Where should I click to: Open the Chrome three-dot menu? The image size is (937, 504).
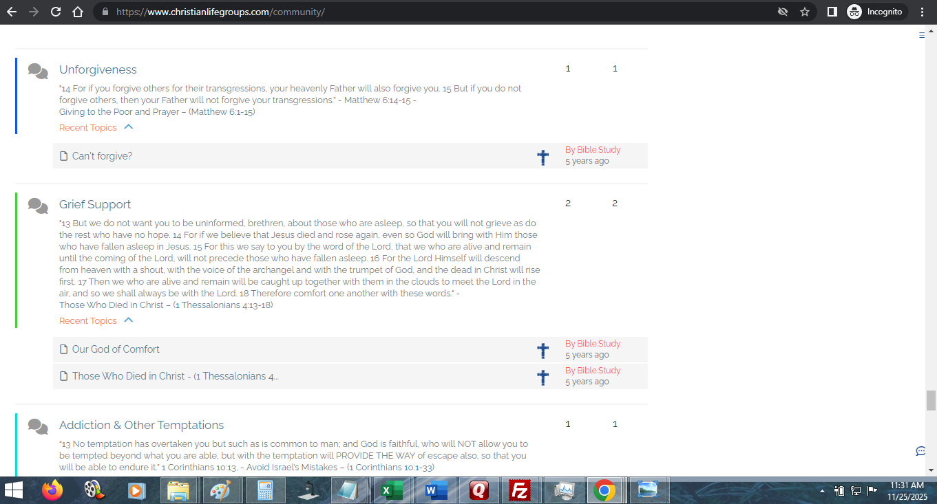click(x=922, y=12)
